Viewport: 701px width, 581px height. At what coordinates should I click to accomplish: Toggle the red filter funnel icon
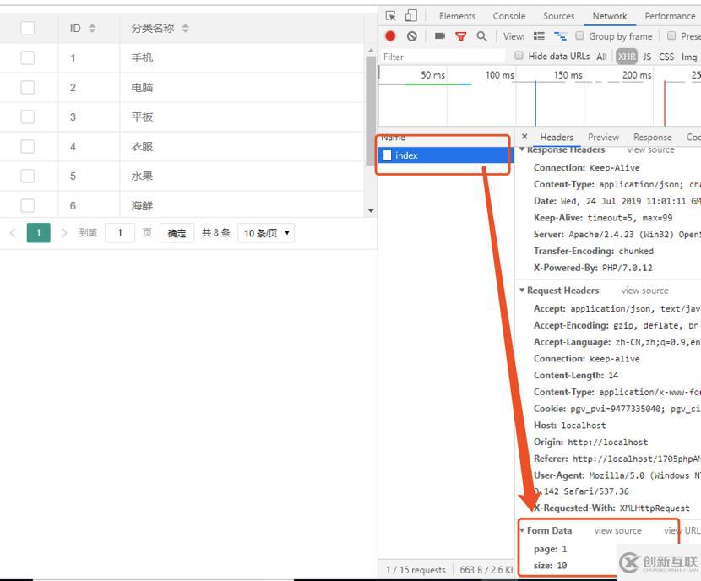click(x=460, y=36)
